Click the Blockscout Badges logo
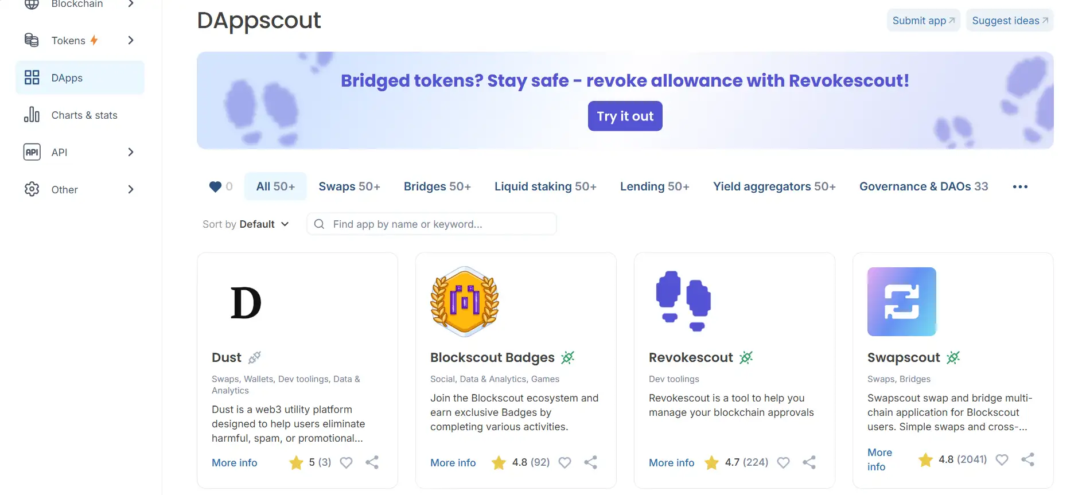This screenshot has height=495, width=1086. 465,302
